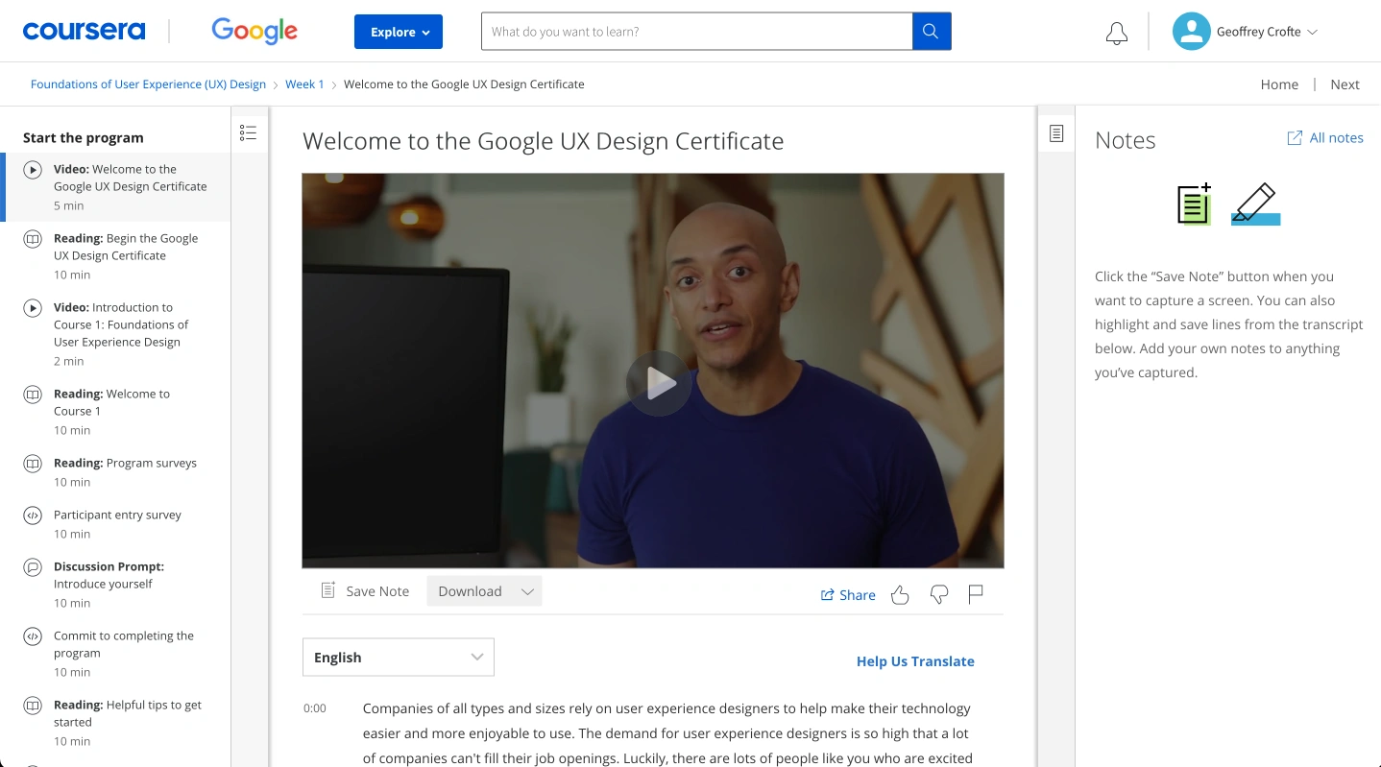Click the play icon beside Introduction to Course 1

[x=33, y=308]
